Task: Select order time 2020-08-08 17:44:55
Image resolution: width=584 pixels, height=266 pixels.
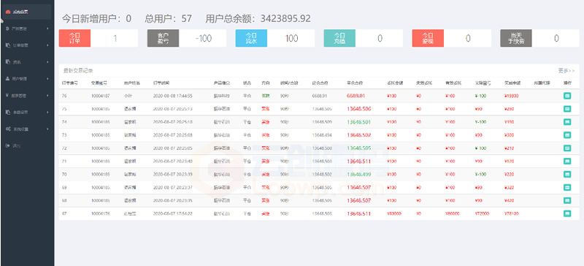Action: coord(172,96)
